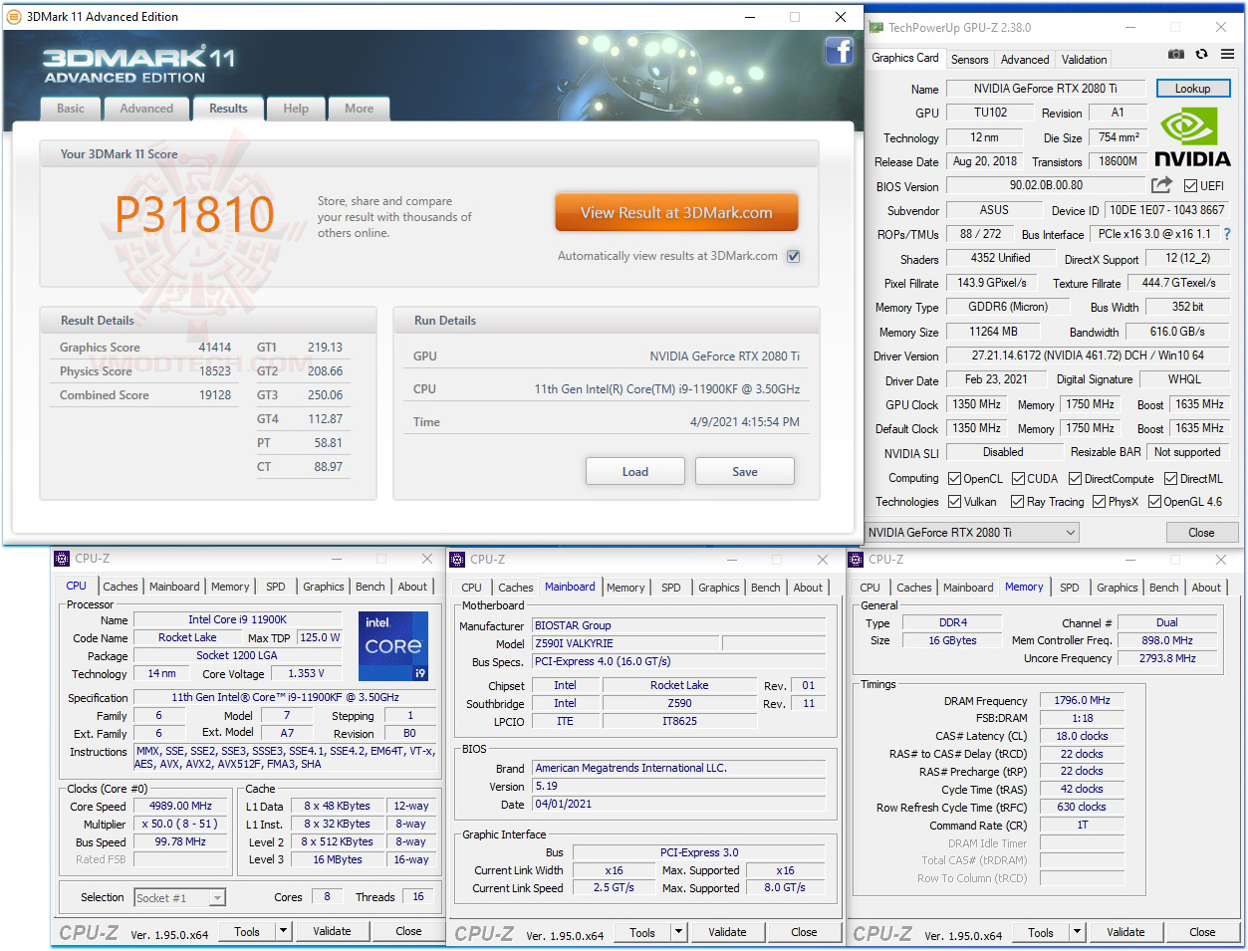
Task: Toggle the Ray Tracing checkbox
Action: coord(1017,502)
